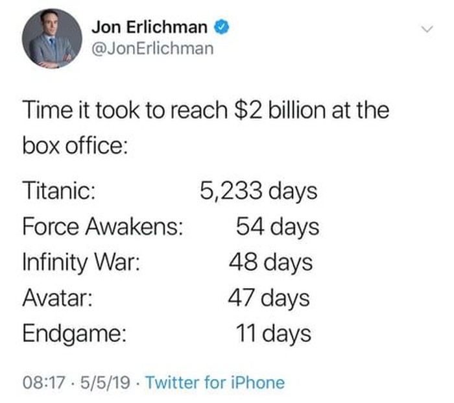Click the 5,233 days value
The width and height of the screenshot is (454, 403).
click(259, 192)
